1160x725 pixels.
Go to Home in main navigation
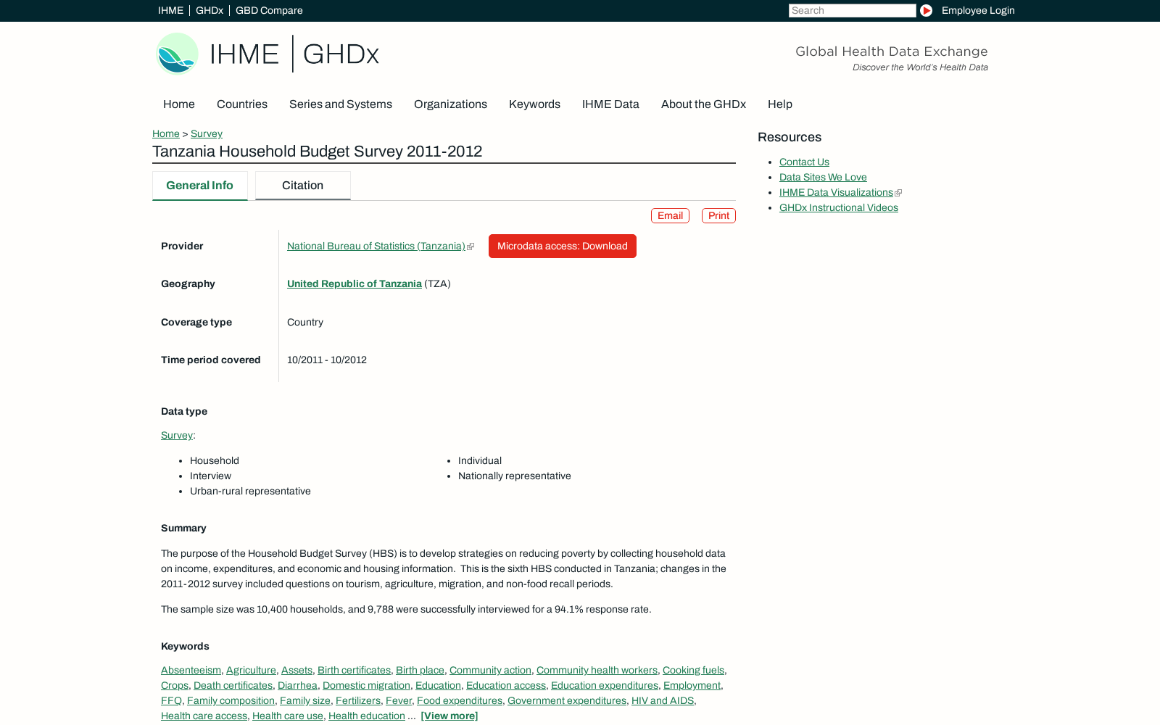[x=179, y=104]
